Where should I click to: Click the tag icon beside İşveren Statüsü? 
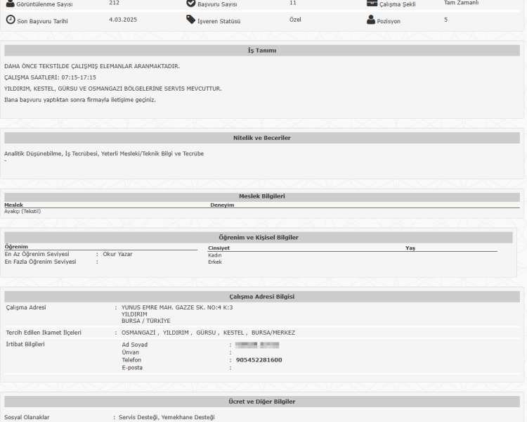[191, 20]
